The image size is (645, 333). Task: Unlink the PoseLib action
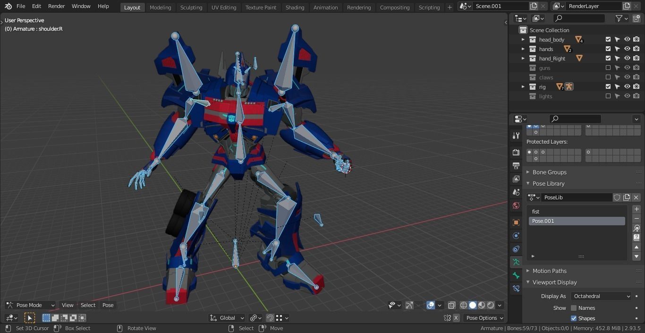click(636, 197)
